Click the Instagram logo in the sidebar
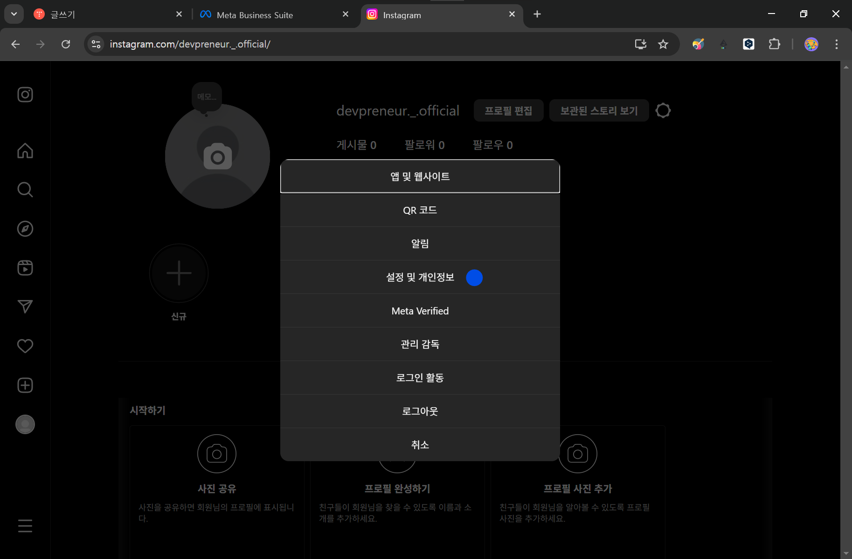Image resolution: width=852 pixels, height=559 pixels. (x=25, y=95)
